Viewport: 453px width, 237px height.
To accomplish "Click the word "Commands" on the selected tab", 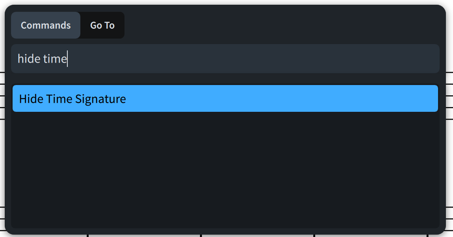I will pyautogui.click(x=46, y=25).
